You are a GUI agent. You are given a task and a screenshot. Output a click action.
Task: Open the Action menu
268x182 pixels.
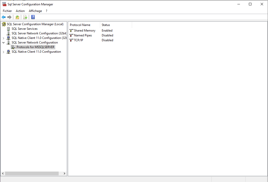coord(20,11)
